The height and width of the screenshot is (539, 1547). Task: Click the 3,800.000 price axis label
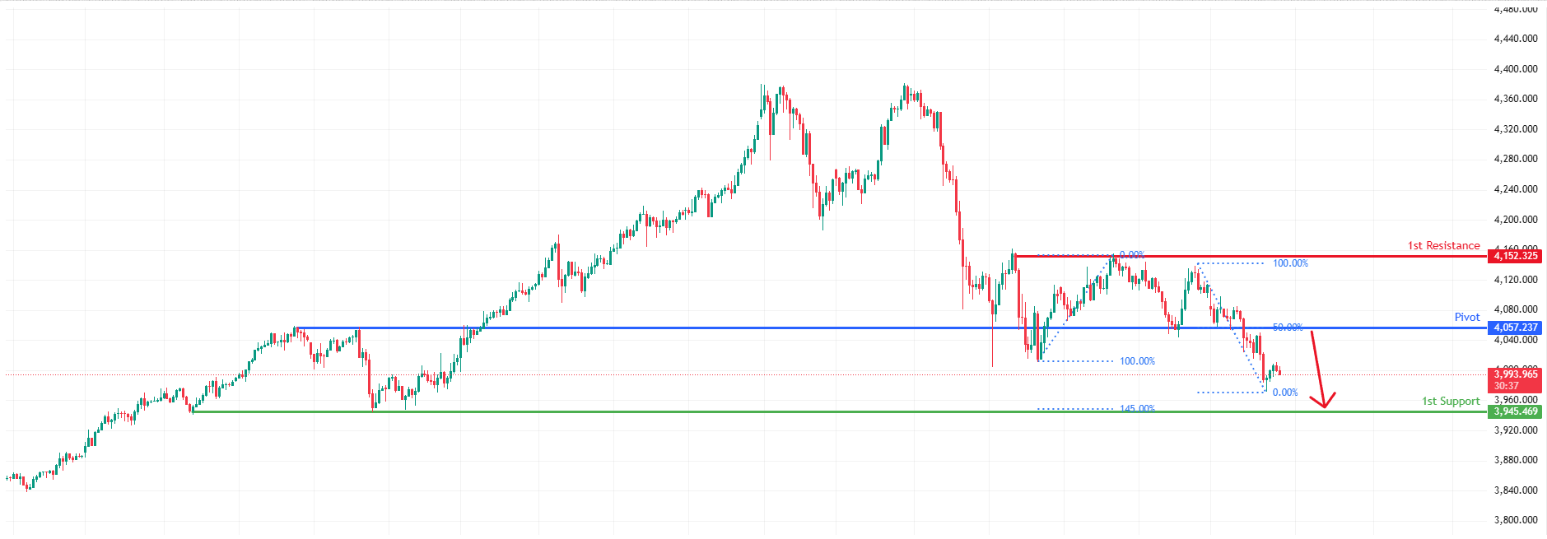pos(1515,520)
